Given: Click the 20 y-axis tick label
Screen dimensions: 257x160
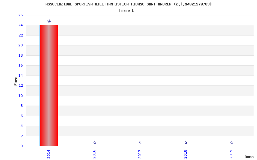Looking at the screenshot, I should [21, 45].
